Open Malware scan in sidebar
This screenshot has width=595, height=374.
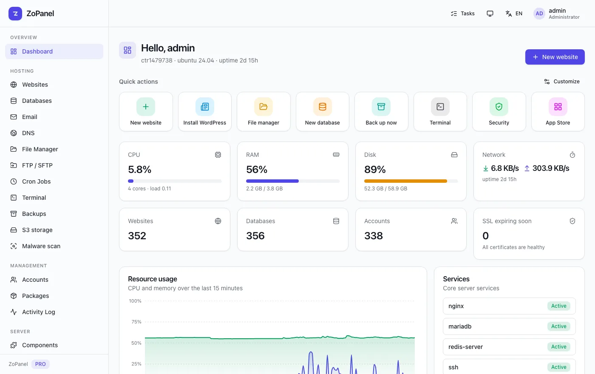(x=54, y=246)
